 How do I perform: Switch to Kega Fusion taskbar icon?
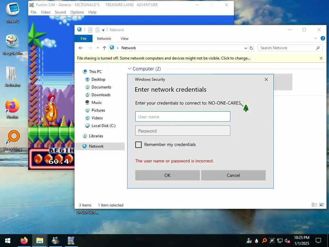tap(71, 241)
